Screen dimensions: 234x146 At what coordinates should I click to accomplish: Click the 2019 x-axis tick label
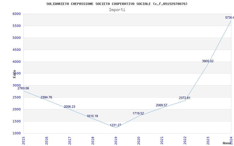coord(116,141)
